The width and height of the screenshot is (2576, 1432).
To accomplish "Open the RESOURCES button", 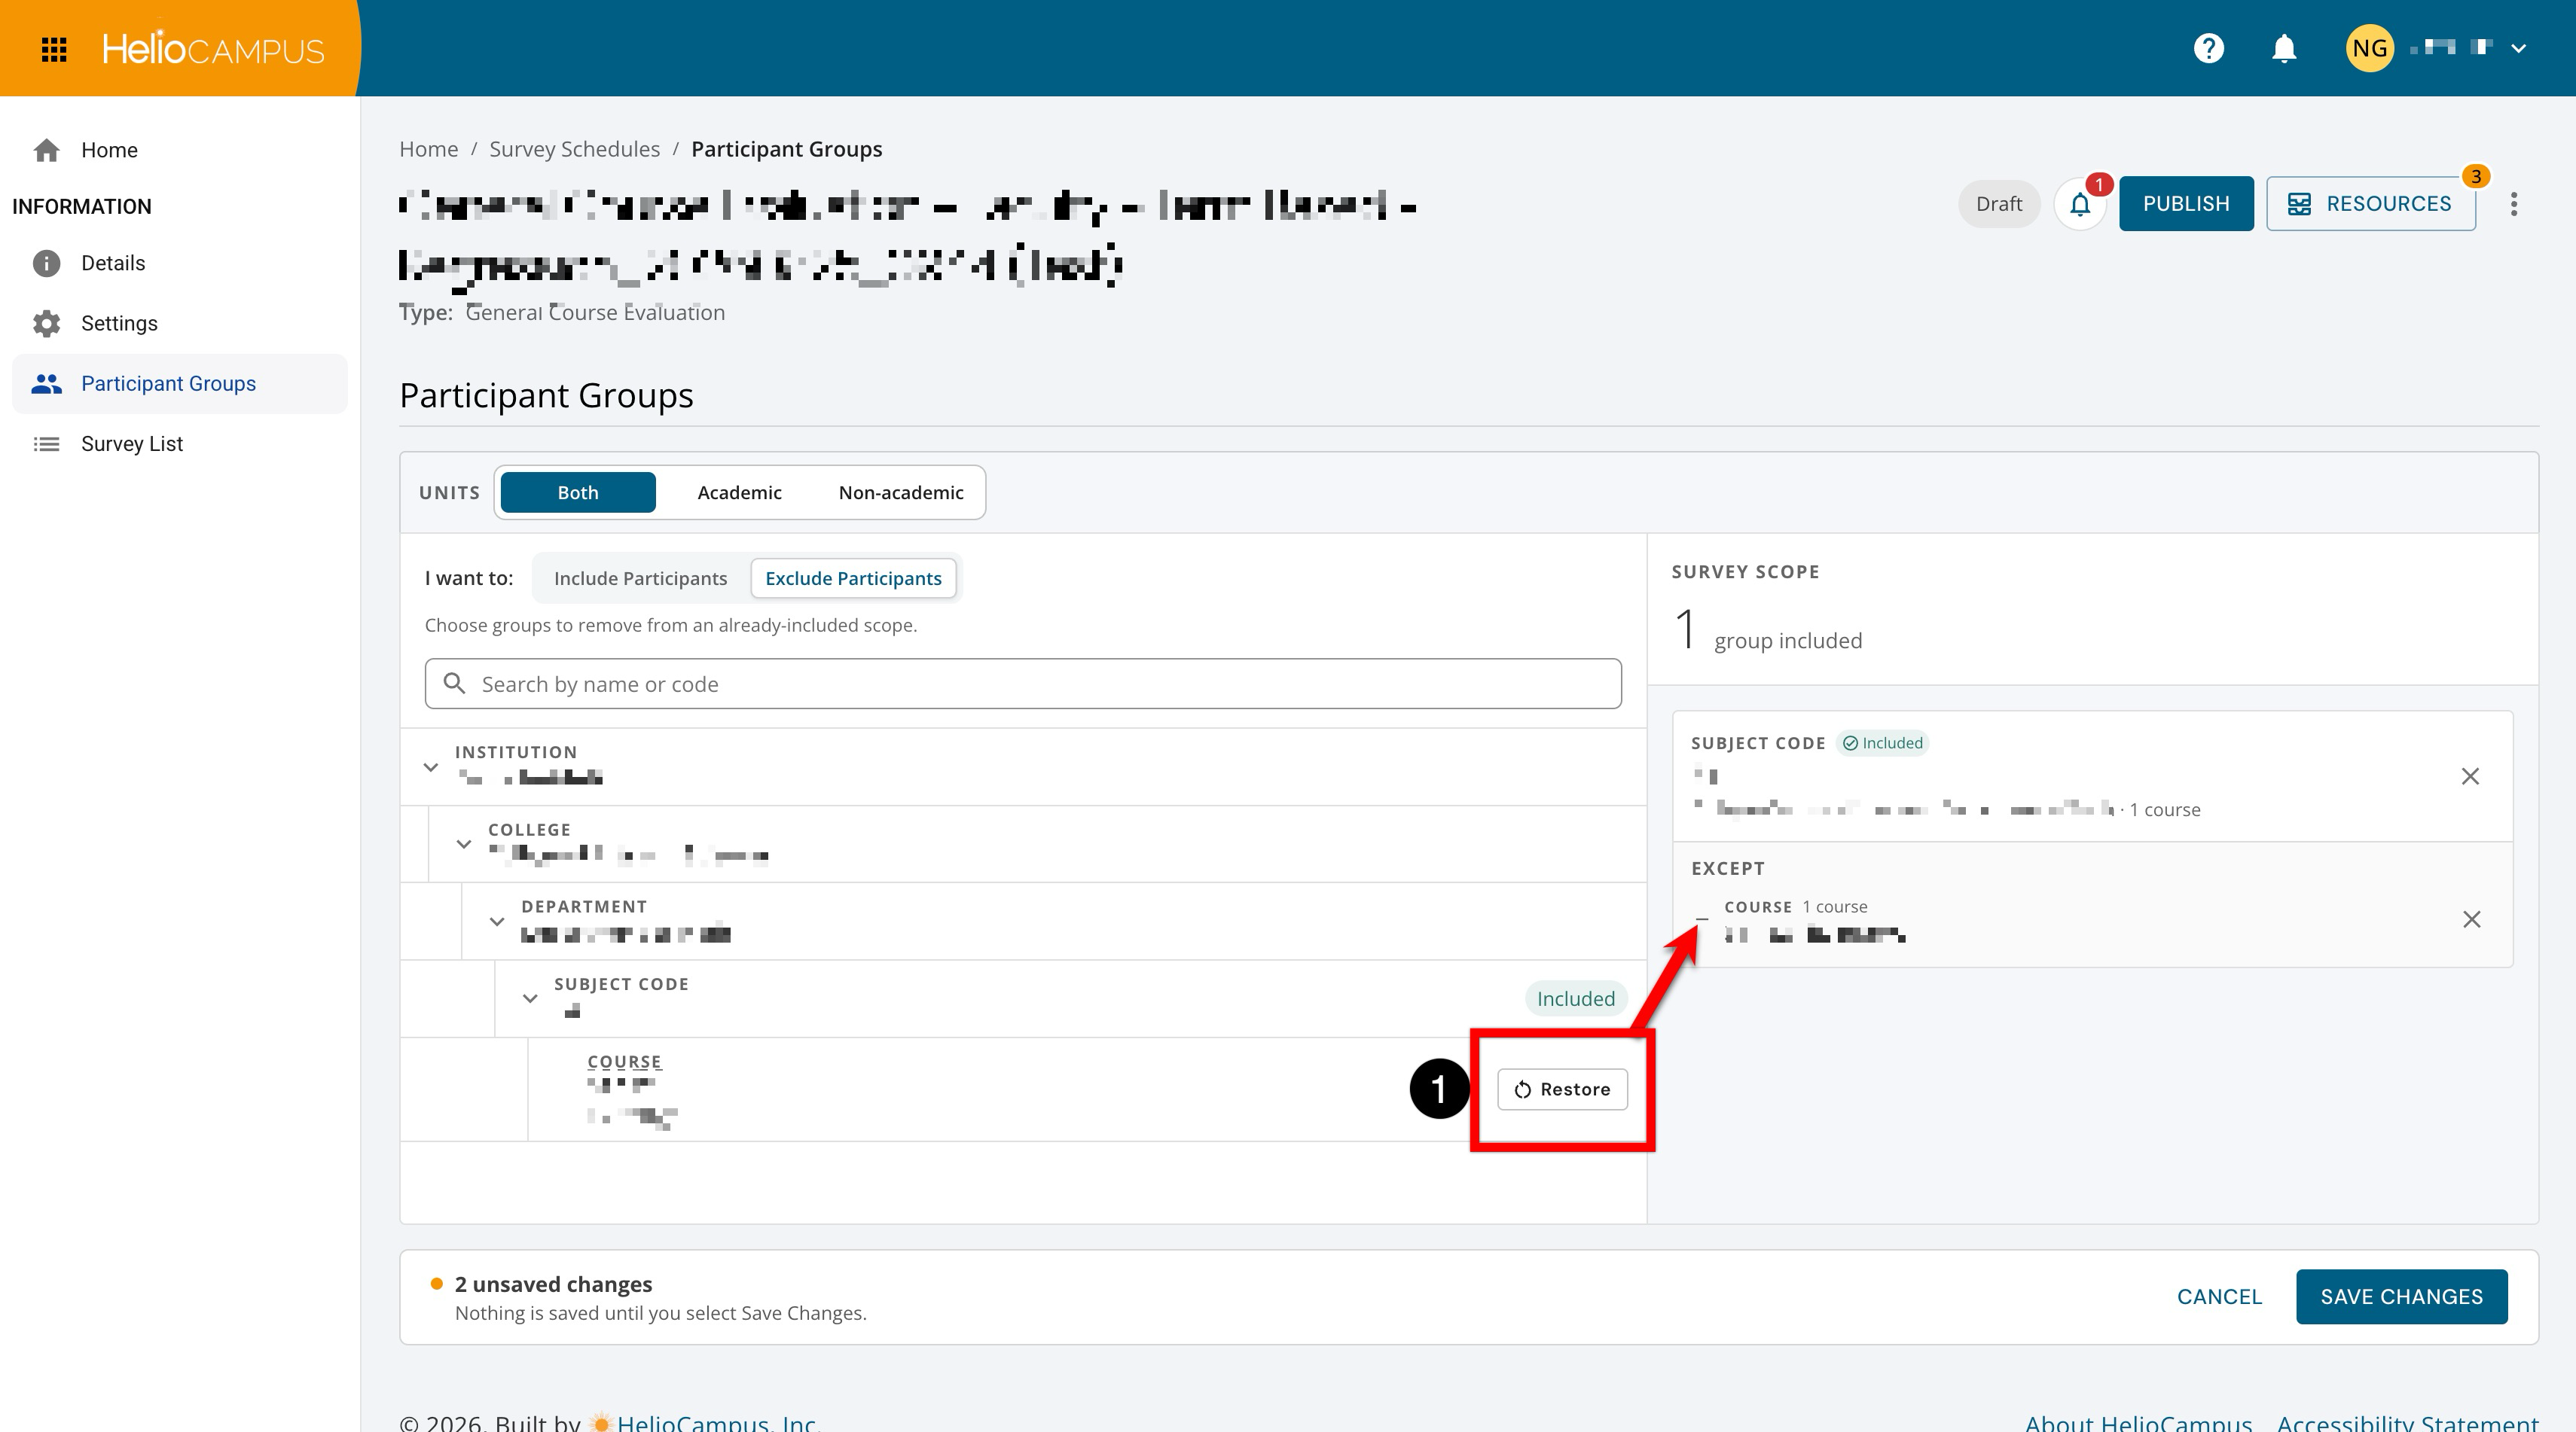I will point(2370,204).
